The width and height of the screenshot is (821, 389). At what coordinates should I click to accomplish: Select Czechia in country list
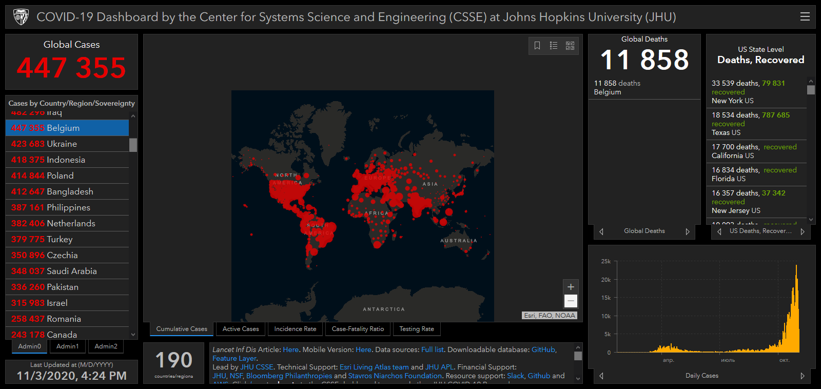(67, 255)
